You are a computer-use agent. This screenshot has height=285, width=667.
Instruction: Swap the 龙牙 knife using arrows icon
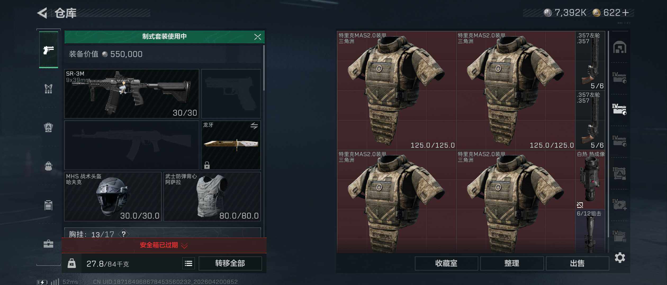point(254,126)
